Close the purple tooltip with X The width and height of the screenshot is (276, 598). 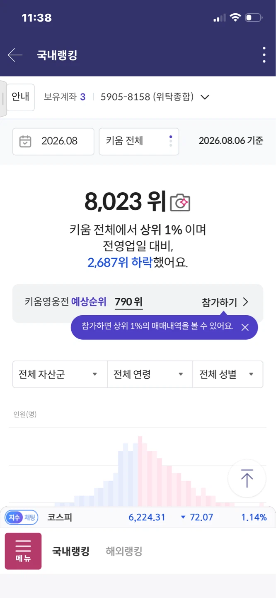[245, 327]
